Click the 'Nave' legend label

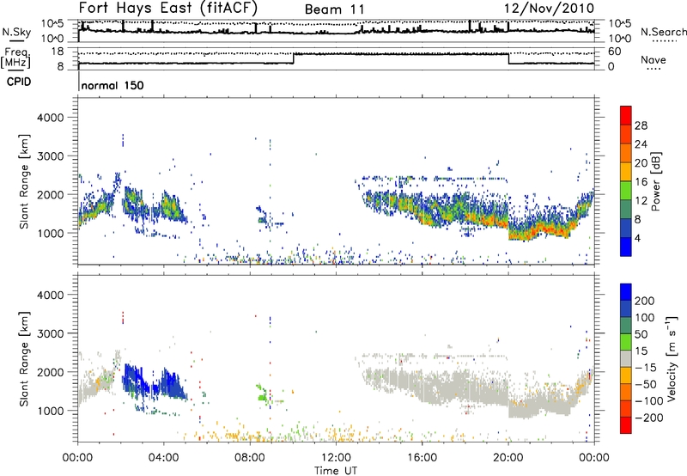[654, 60]
